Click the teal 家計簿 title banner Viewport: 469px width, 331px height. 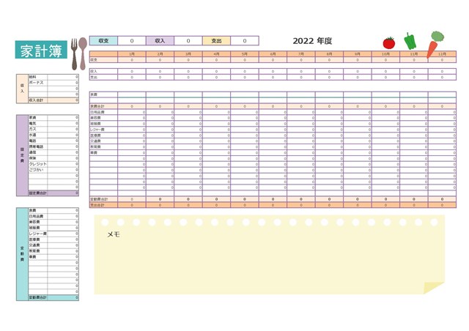tap(40, 50)
